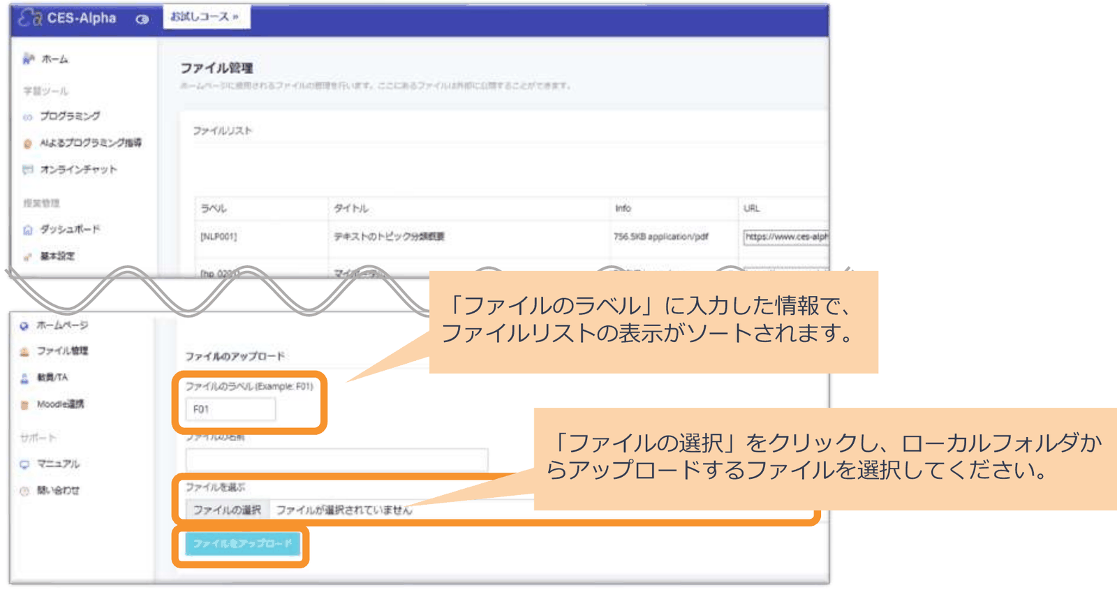Select the ファイル管理 page title
The width and height of the screenshot is (1117, 590).
point(216,68)
